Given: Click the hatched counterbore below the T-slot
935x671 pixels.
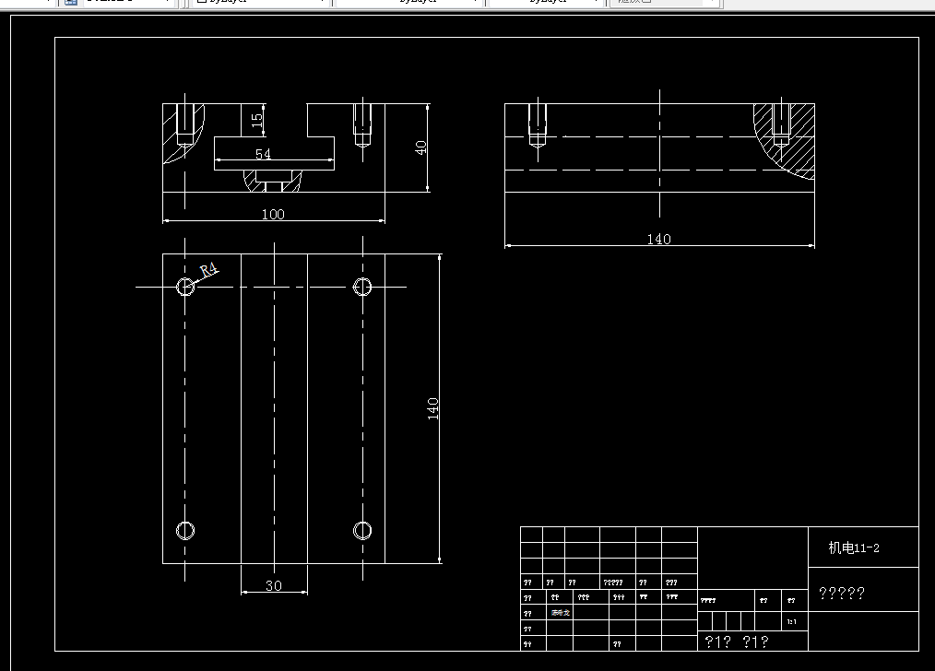Looking at the screenshot, I should click(x=273, y=182).
